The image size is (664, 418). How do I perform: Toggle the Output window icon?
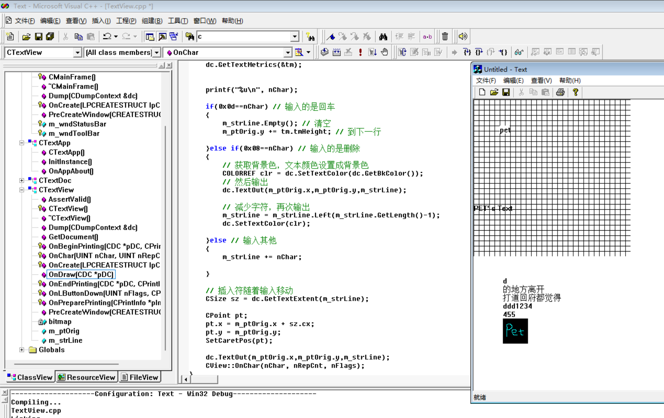click(x=162, y=36)
